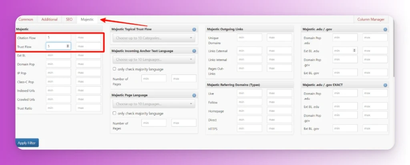Switch to the SEO tab
The image size is (410, 165).
coord(69,19)
